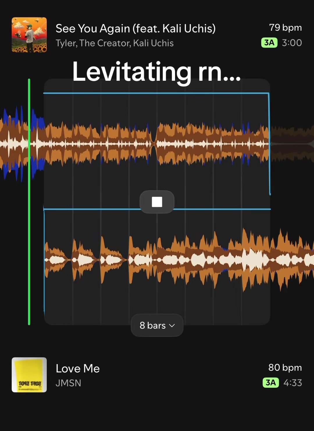The height and width of the screenshot is (431, 314).
Task: Stop the transition preview playback
Action: pos(157,202)
